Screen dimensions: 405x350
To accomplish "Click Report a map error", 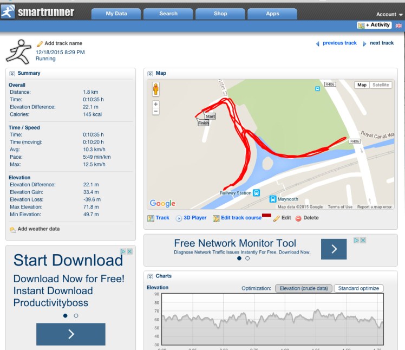I will tap(374, 207).
